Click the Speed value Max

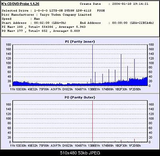pyautogui.click(x=37, y=19)
